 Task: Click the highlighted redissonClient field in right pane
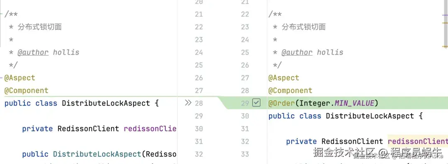pos(418,142)
